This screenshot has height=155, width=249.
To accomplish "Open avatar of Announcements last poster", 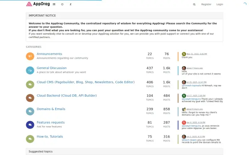I will (x=184, y=54).
